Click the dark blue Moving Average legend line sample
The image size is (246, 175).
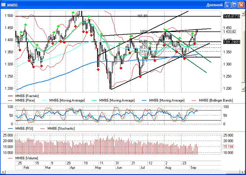pyautogui.click(x=144, y=100)
